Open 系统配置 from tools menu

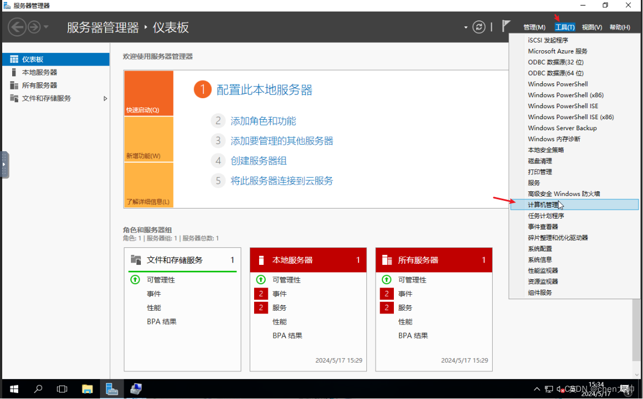(574, 249)
